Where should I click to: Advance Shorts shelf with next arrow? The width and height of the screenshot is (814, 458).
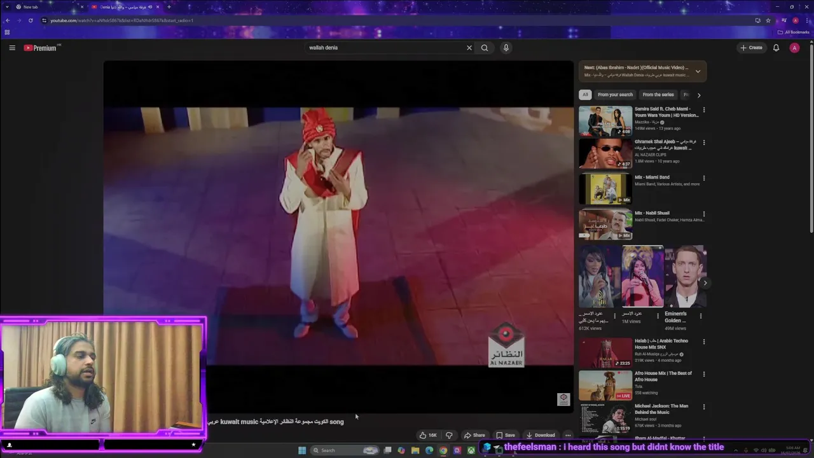[x=705, y=283]
